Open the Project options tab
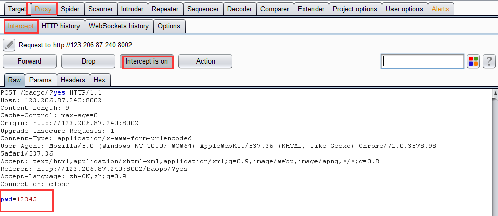This screenshot has height=216, width=498. 355,9
